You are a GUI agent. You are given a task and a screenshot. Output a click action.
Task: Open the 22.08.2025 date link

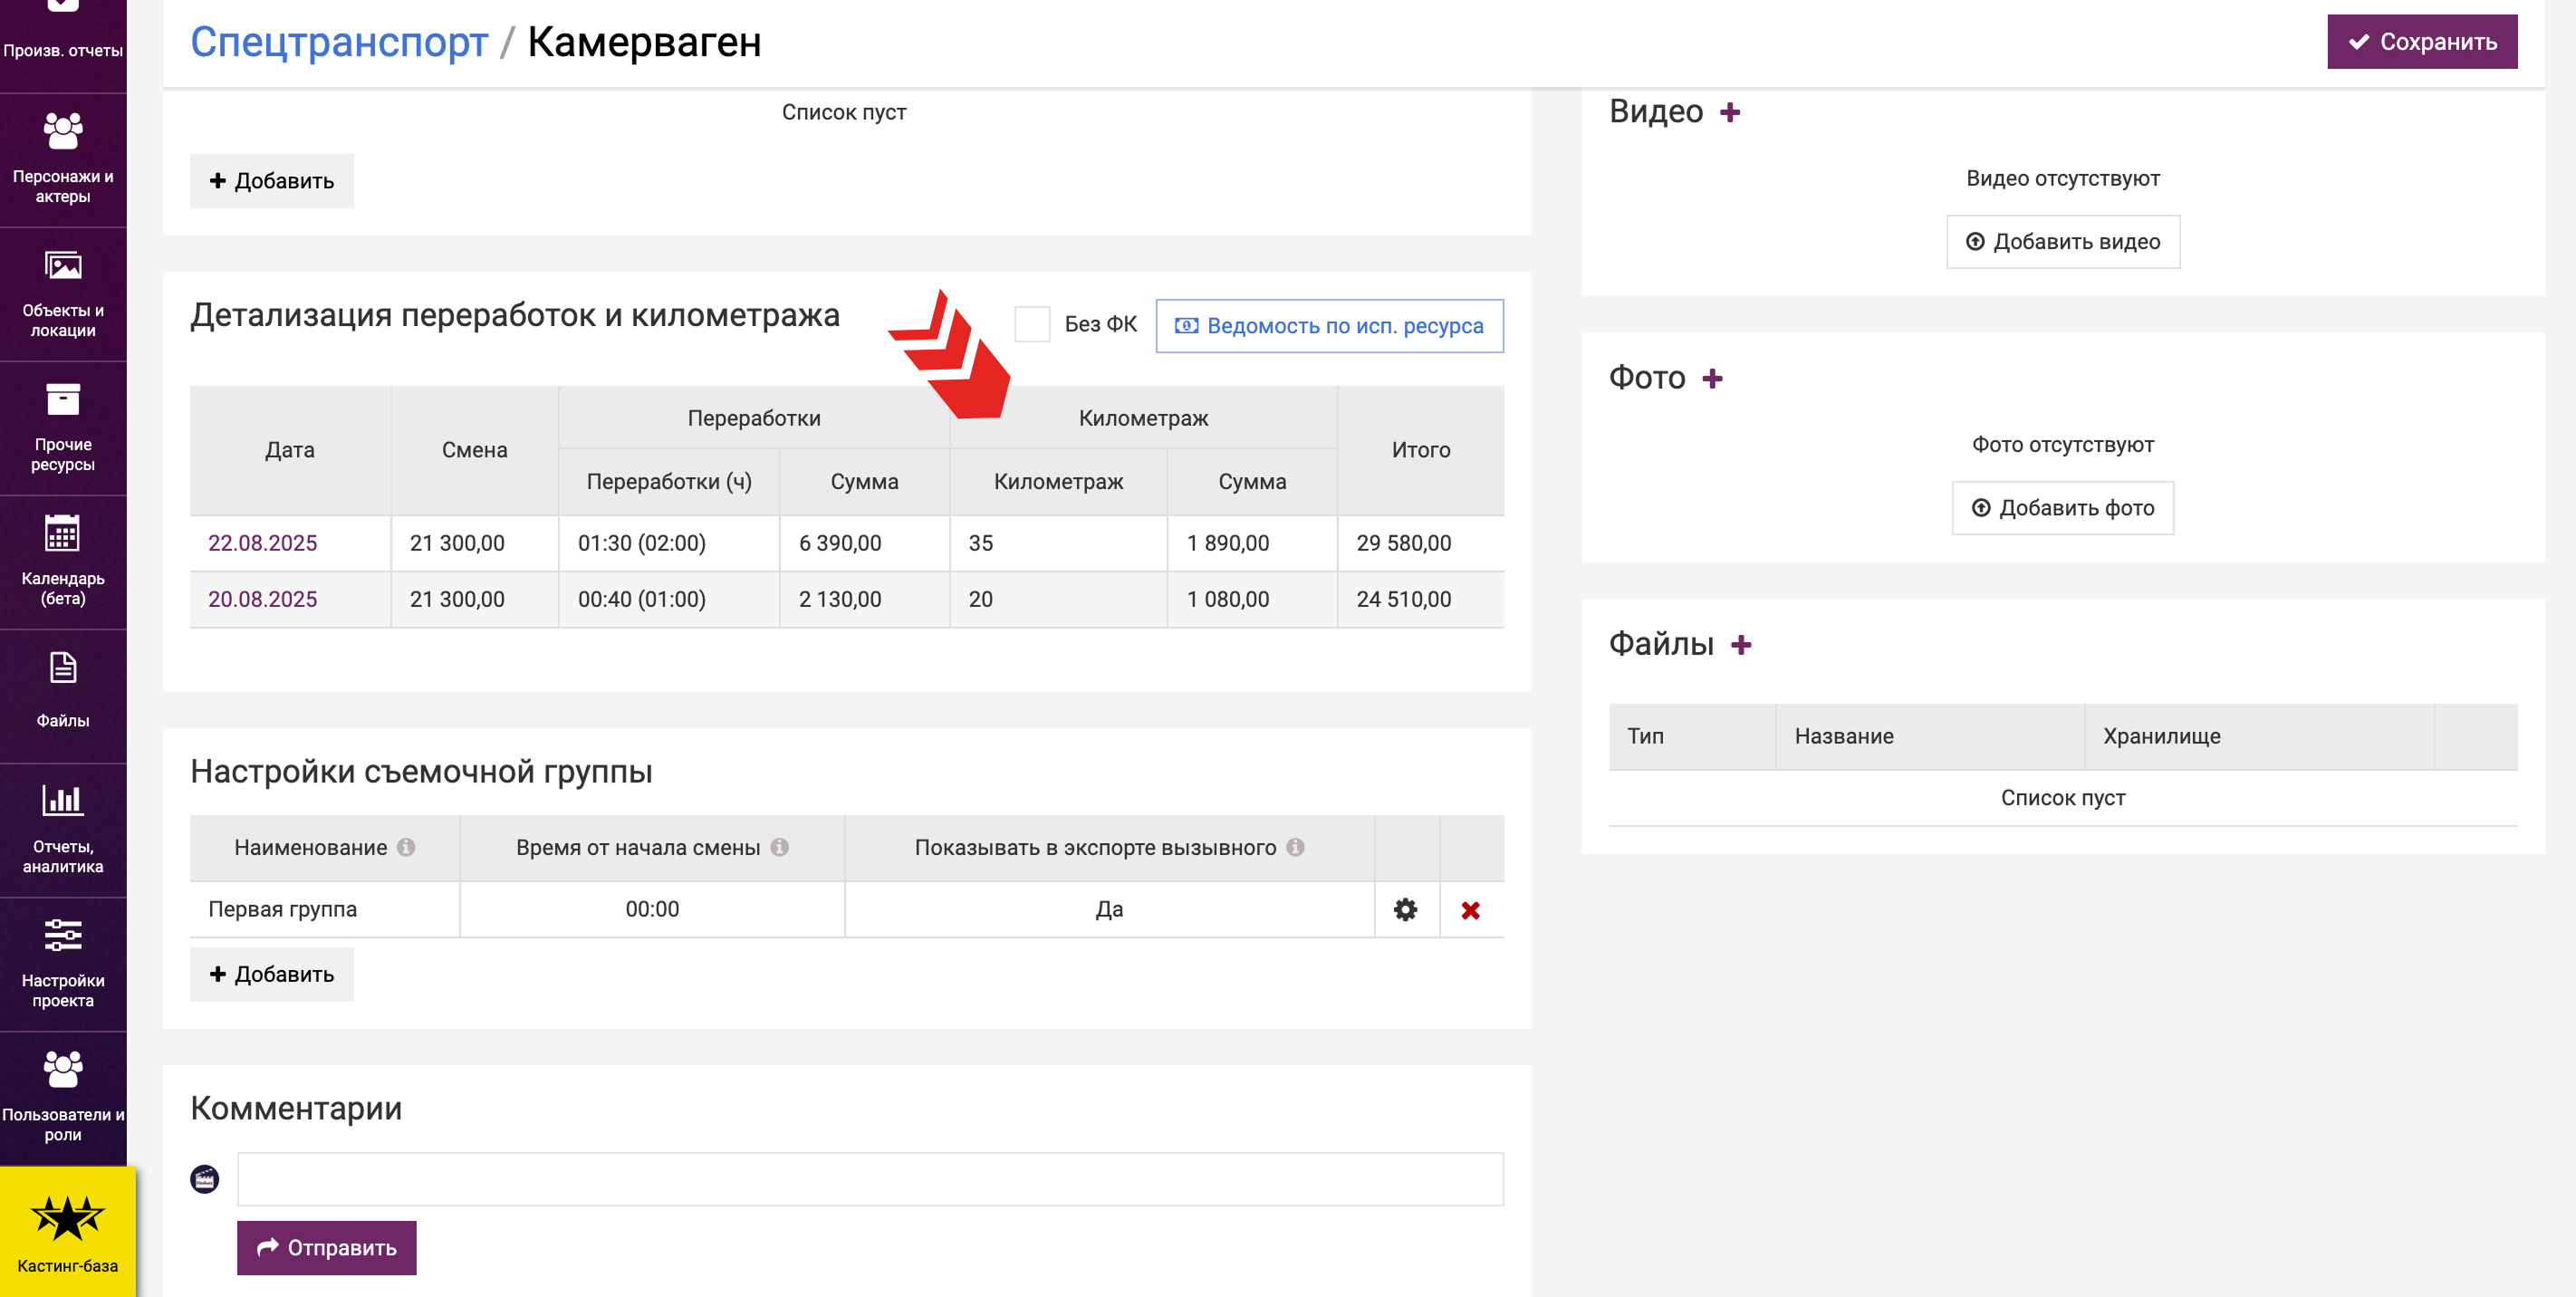pos(262,543)
